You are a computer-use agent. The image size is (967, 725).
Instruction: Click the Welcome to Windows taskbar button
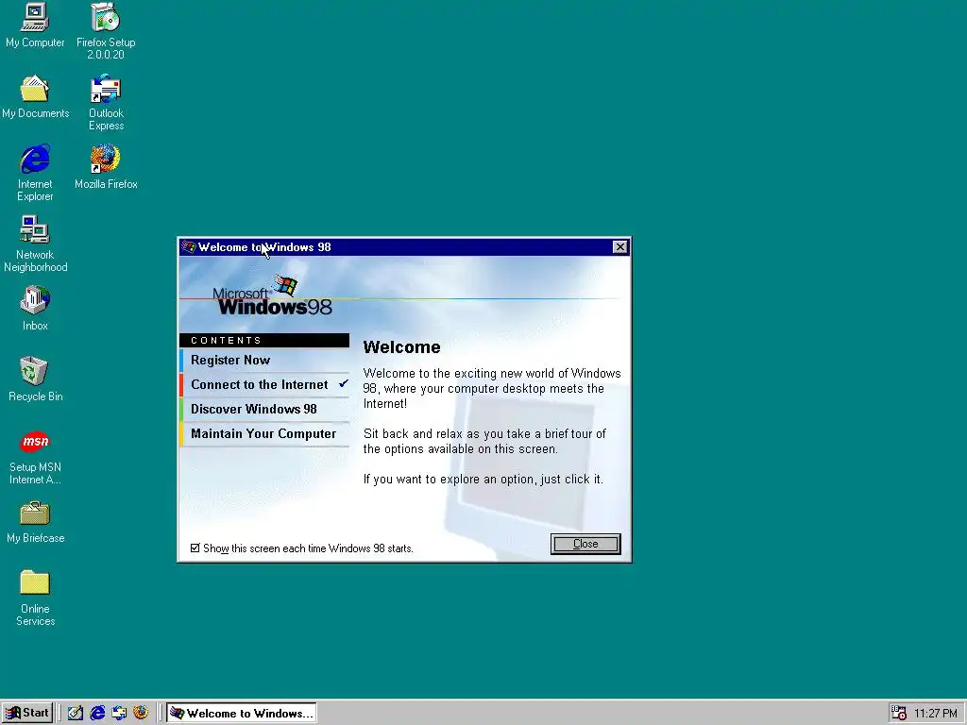[x=241, y=714]
